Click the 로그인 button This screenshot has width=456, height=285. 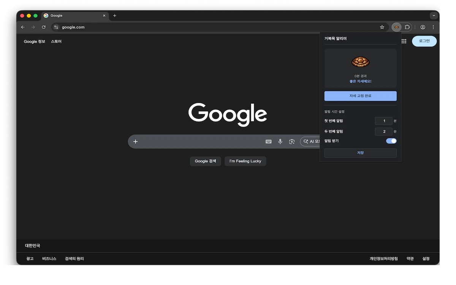click(424, 41)
